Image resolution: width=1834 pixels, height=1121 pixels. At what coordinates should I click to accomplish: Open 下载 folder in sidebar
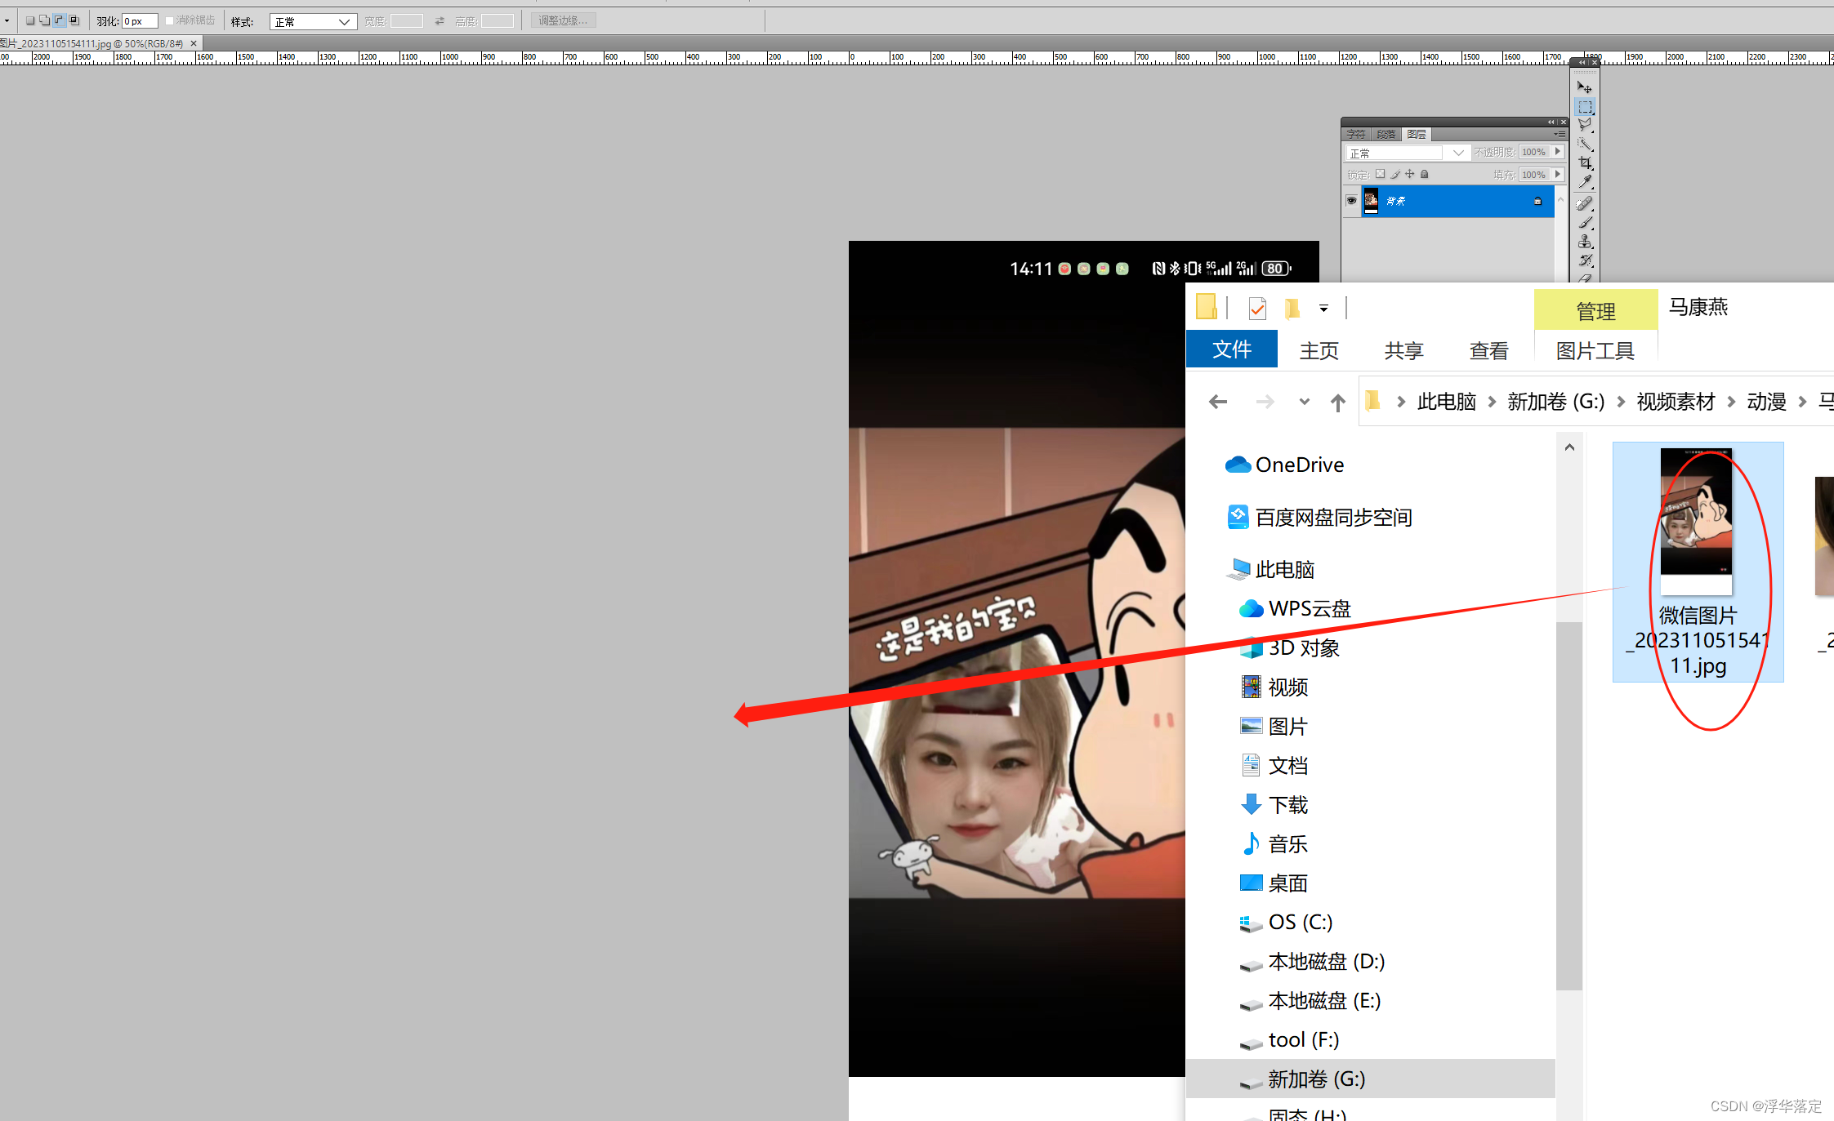1274,804
